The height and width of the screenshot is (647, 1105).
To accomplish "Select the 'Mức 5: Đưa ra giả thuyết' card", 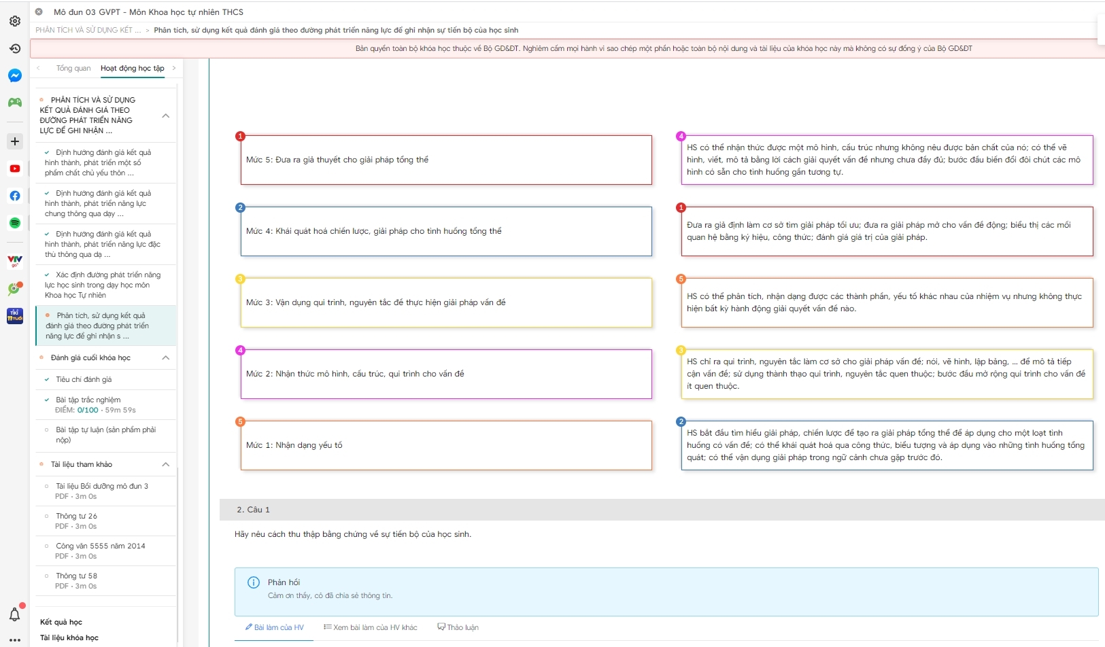I will 445,160.
